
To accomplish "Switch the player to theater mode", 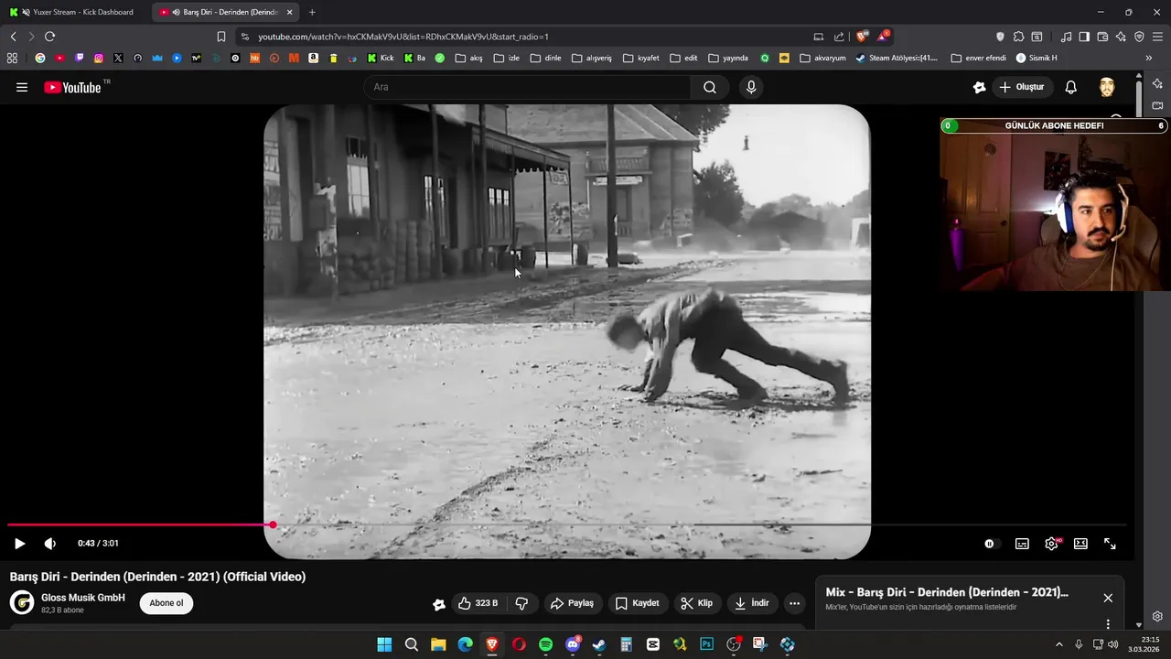I will point(1080,544).
